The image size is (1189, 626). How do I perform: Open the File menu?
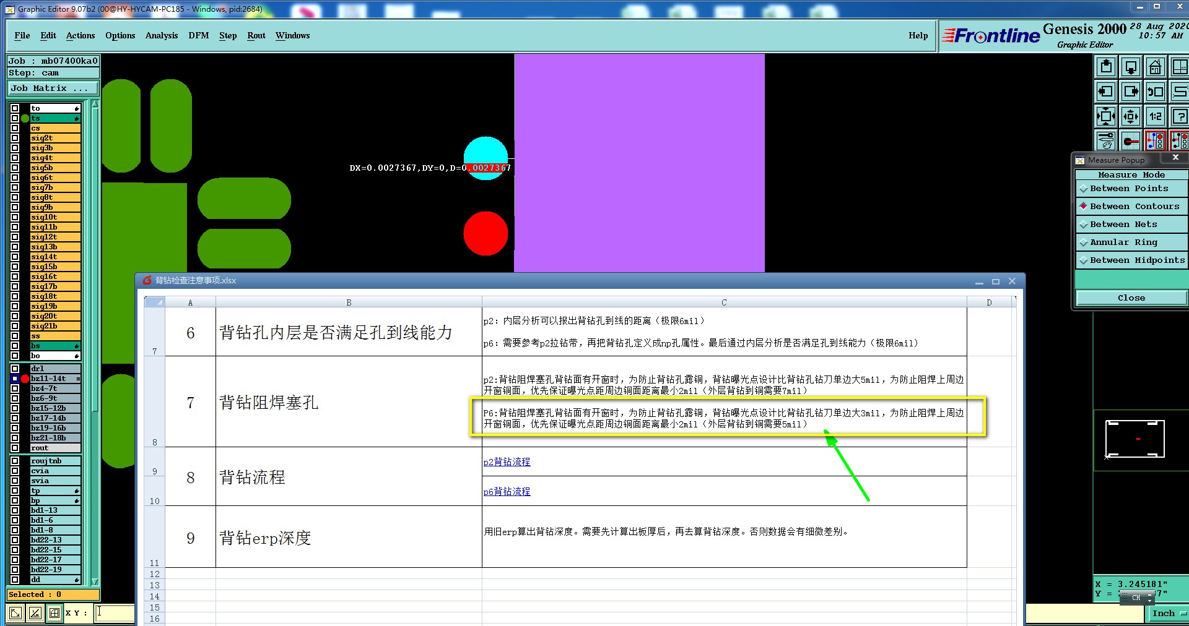(x=22, y=36)
